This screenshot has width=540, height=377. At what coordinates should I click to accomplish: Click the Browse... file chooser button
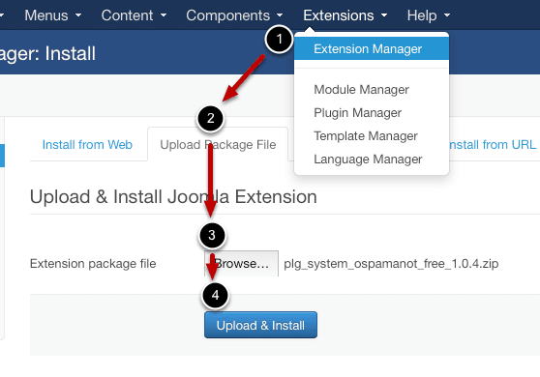241,264
